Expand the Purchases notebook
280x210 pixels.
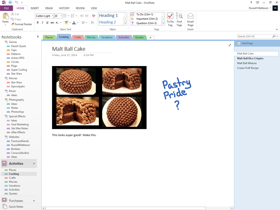(x=34, y=201)
